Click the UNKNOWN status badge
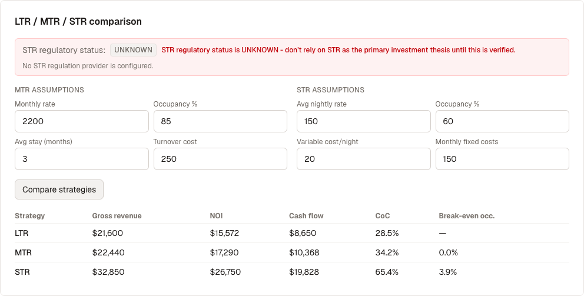584x296 pixels. (x=133, y=50)
